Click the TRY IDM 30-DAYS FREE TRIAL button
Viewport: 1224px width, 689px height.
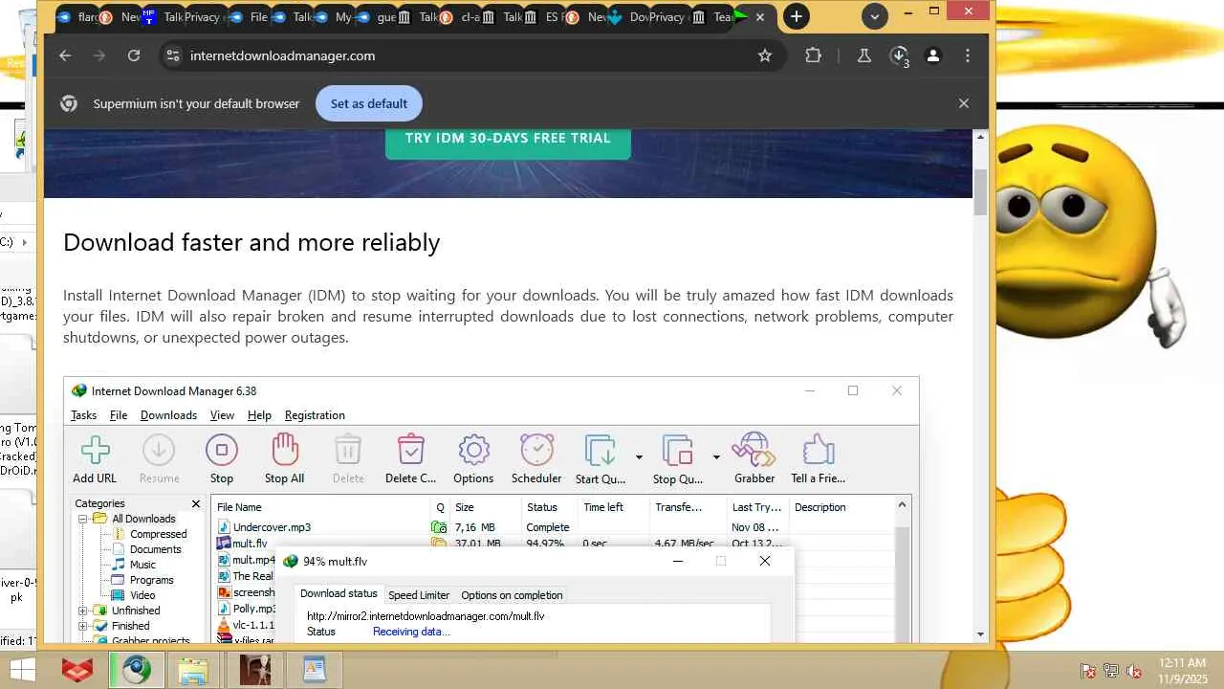(508, 140)
